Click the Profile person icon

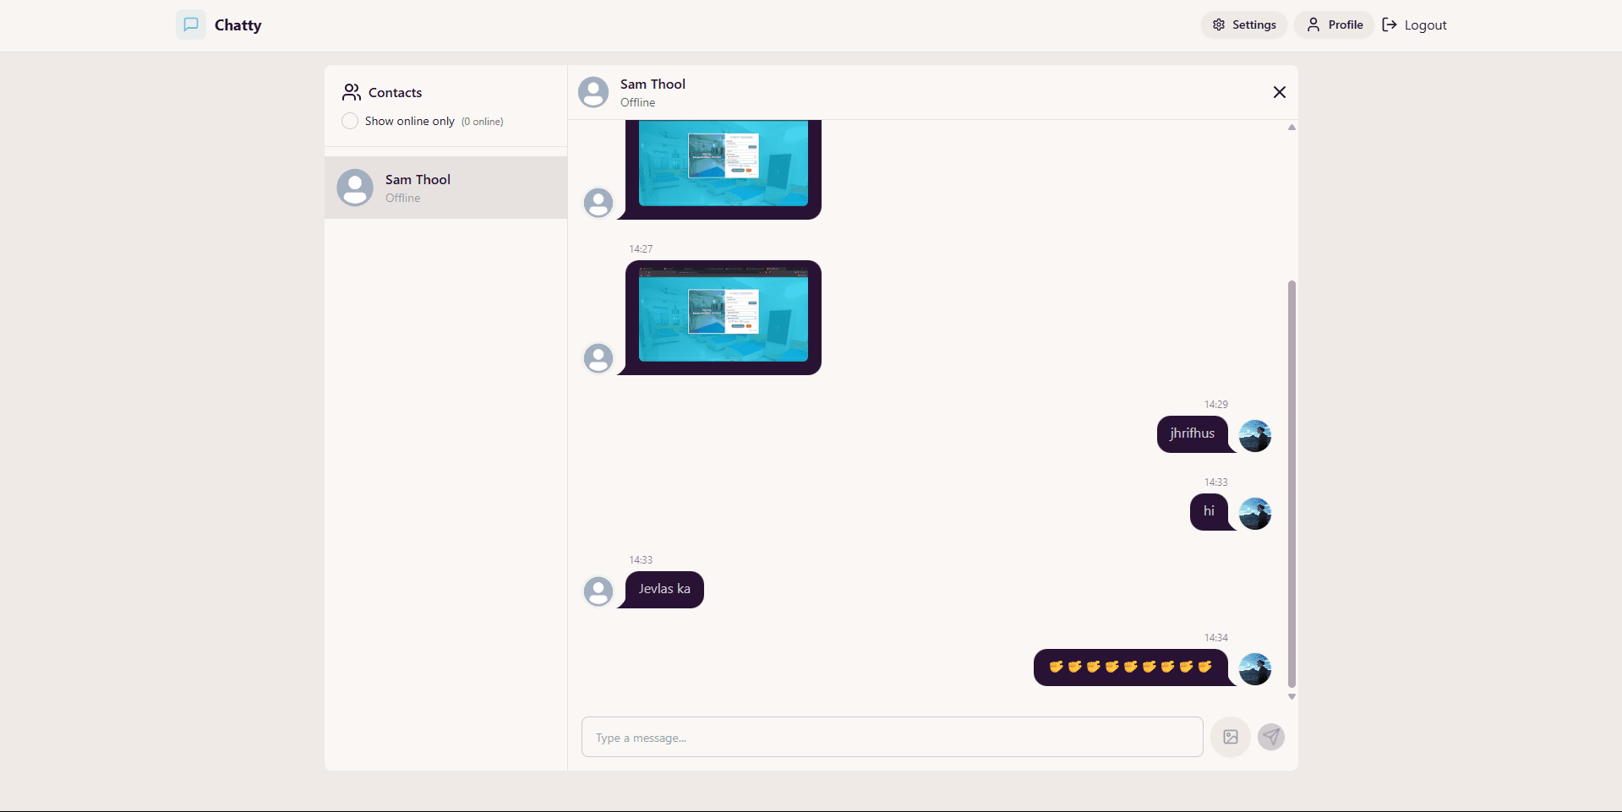click(1313, 25)
